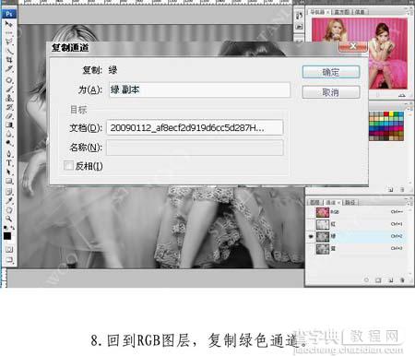Select the Crop tool in the toolbox
Viewport: 415px width, 356px height.
(9, 60)
